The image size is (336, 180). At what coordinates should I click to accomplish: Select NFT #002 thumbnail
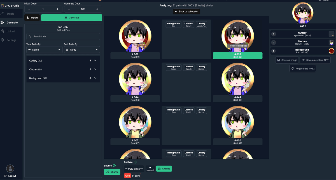tap(135, 36)
